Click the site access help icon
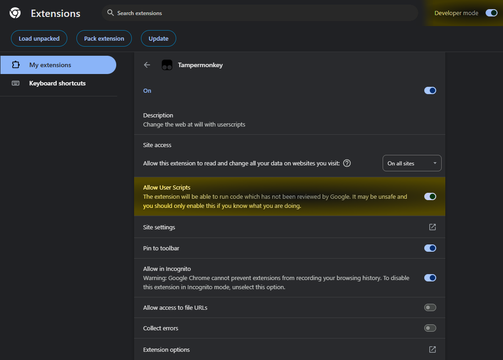 (x=347, y=163)
